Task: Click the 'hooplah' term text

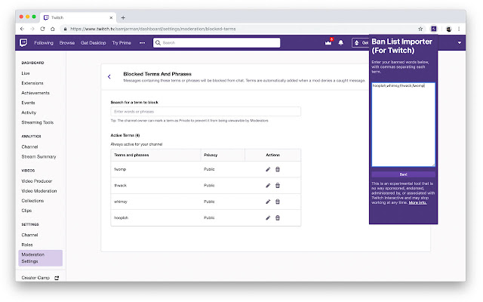Action: point(121,218)
